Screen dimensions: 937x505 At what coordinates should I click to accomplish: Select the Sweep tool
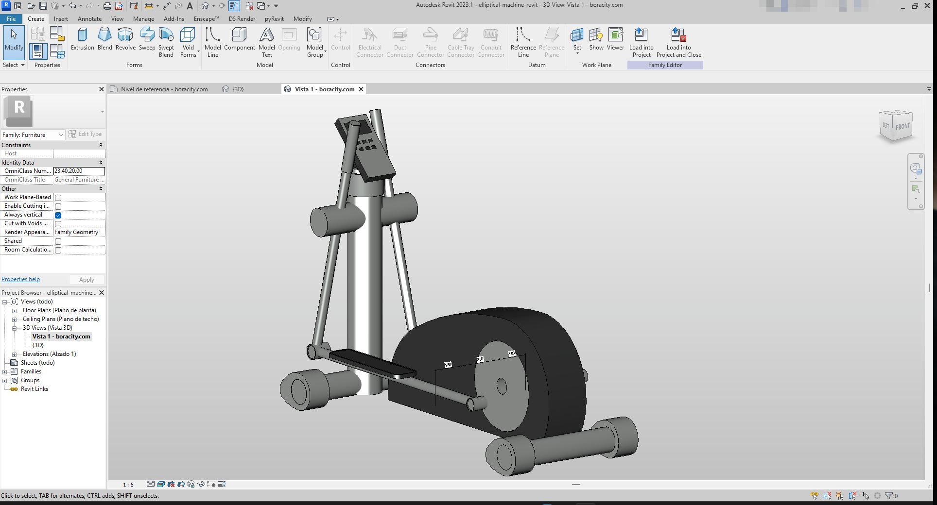click(147, 39)
